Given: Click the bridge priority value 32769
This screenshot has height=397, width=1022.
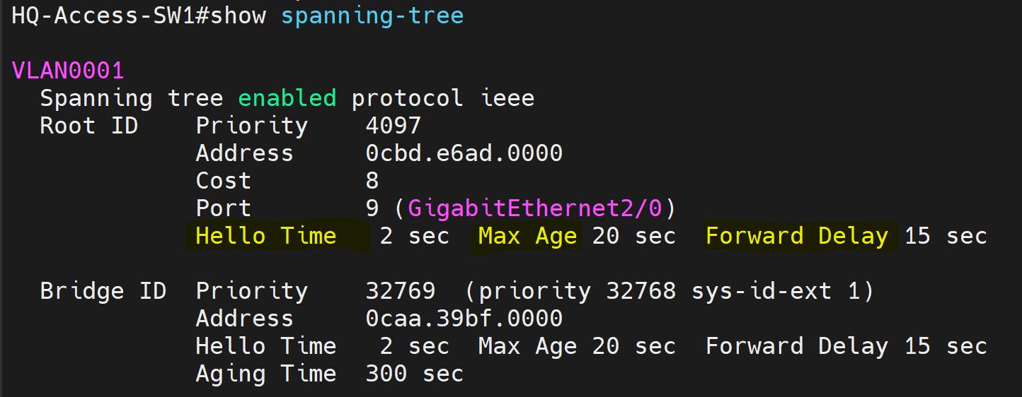Looking at the screenshot, I should point(401,291).
